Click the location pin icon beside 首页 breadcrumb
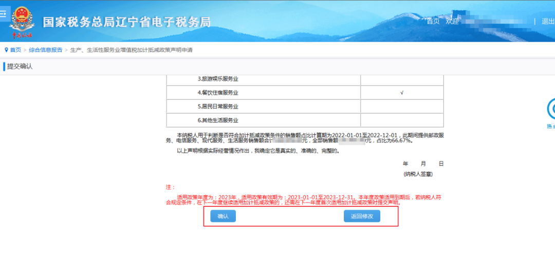 (6, 50)
